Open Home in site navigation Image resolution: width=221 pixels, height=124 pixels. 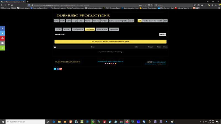click(x=56, y=21)
